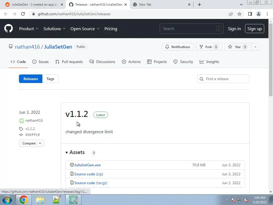Image resolution: width=273 pixels, height=205 pixels.
Task: Open the Notepad++ taskbar icon
Action: pos(57,200)
